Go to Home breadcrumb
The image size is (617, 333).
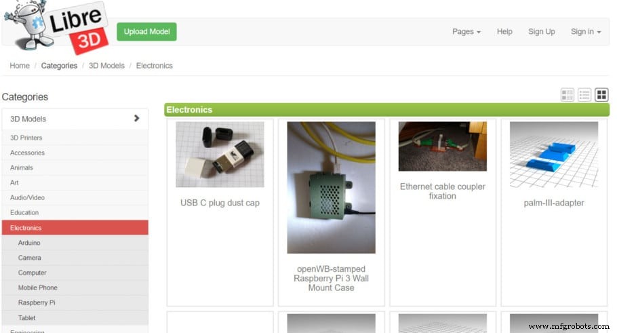(x=20, y=66)
